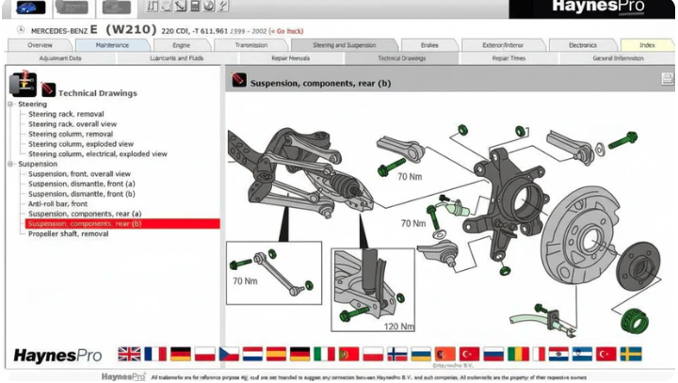Click the '120 Nm' torque label in drawing

(x=398, y=327)
